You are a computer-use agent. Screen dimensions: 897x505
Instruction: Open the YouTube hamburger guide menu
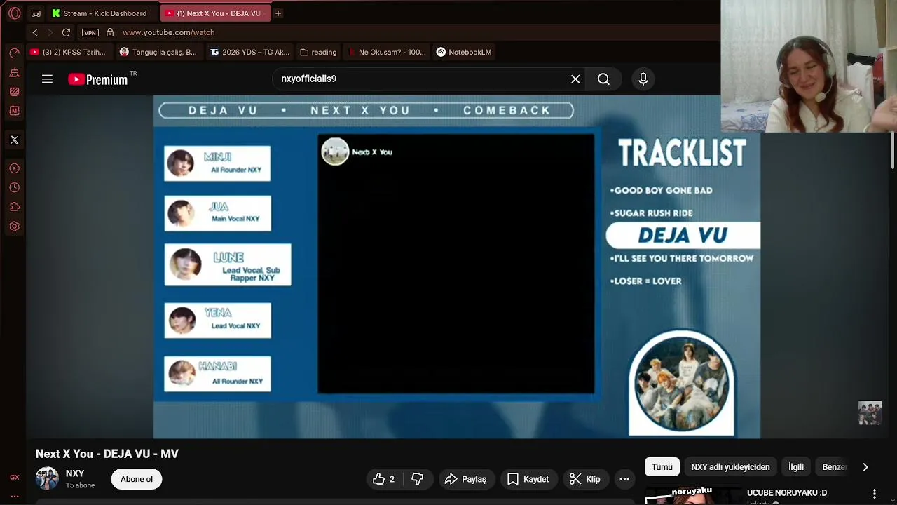(x=47, y=79)
